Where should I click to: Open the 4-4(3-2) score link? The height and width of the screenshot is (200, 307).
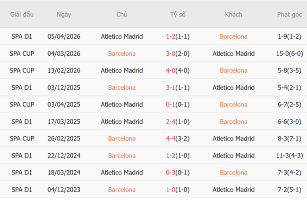coord(178,139)
